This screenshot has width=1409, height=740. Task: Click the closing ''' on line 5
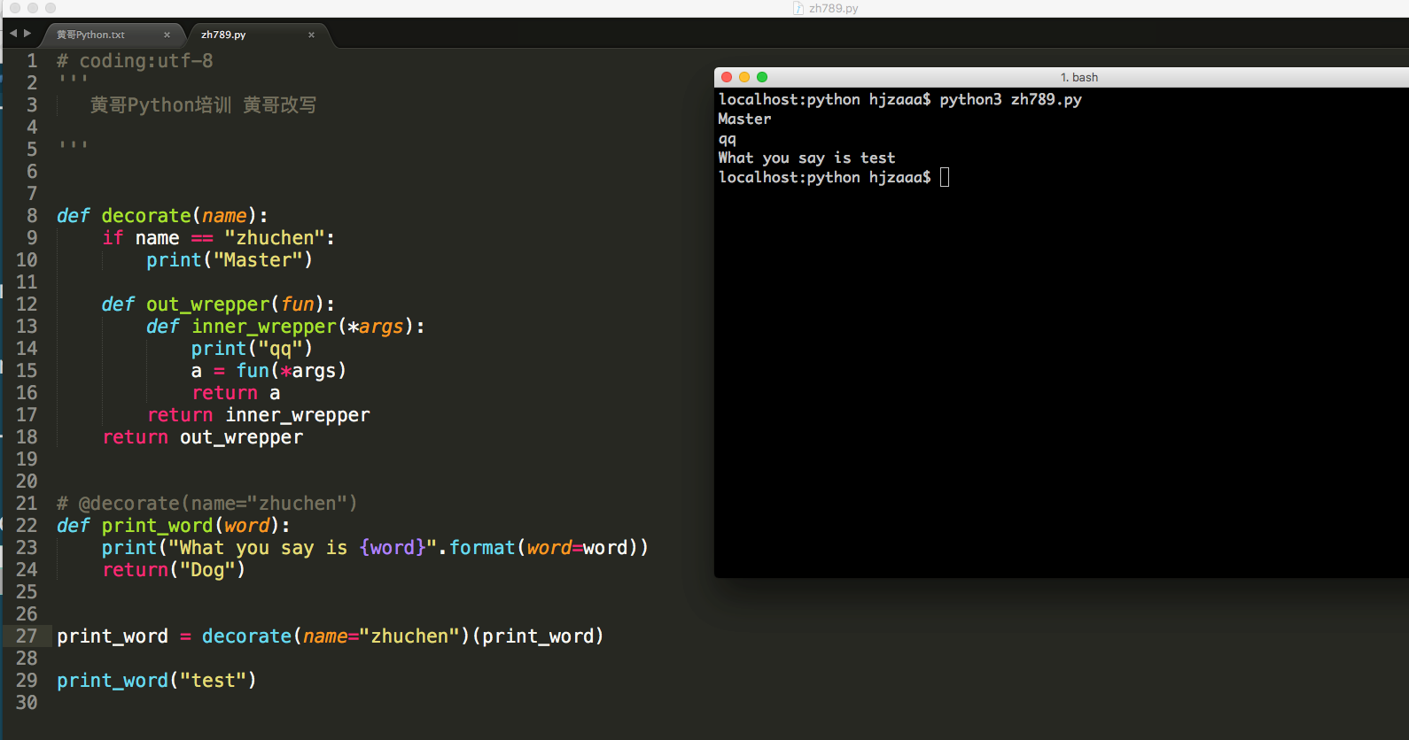pyautogui.click(x=73, y=145)
